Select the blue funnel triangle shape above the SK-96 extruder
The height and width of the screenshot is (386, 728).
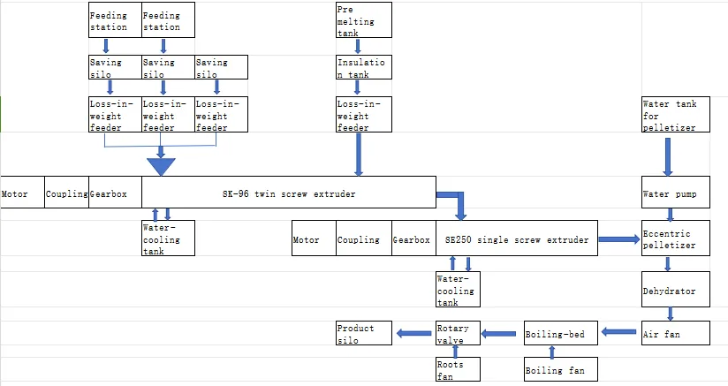161,167
